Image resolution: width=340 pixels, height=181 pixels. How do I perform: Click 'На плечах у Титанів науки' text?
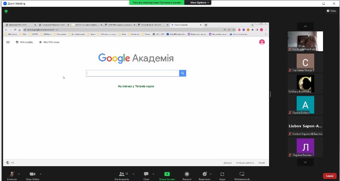pyautogui.click(x=136, y=86)
